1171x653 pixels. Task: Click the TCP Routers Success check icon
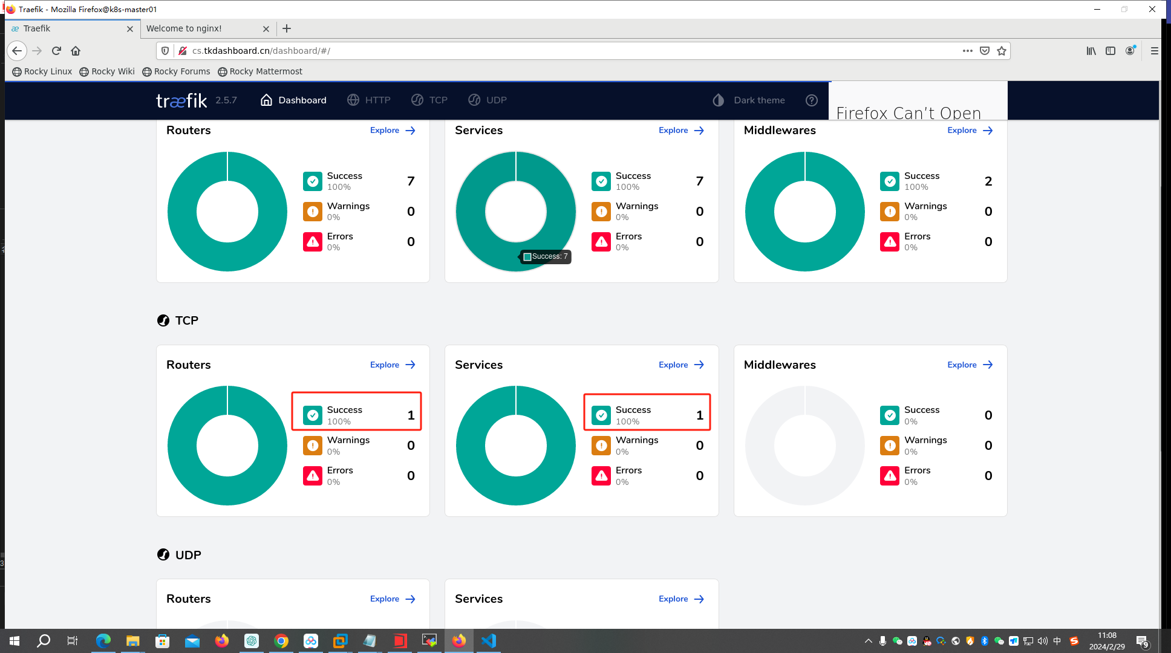(313, 415)
